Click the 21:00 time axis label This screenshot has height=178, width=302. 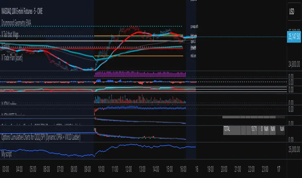click(x=238, y=169)
